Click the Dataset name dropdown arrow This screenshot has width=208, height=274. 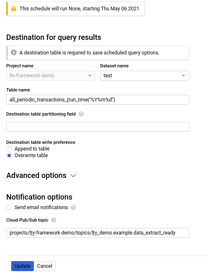tap(183, 76)
